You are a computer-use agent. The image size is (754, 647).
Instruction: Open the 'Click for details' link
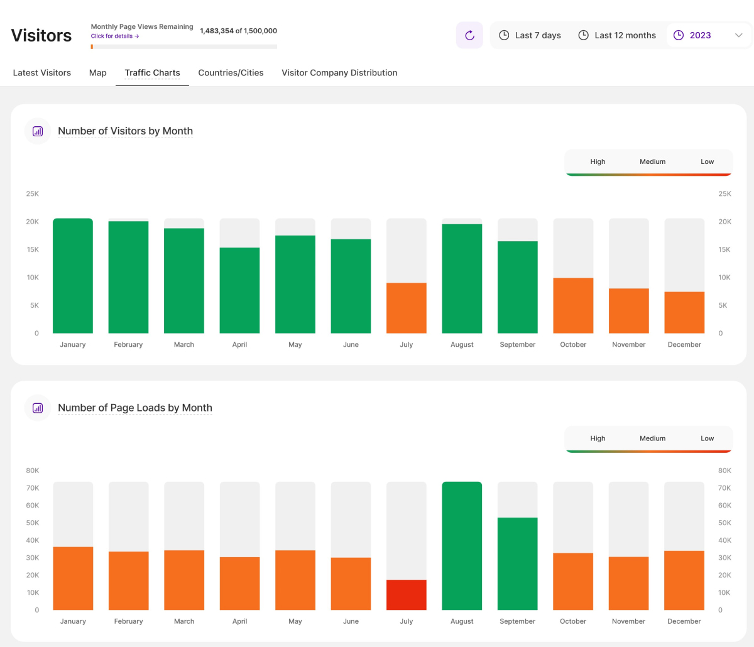click(x=114, y=36)
